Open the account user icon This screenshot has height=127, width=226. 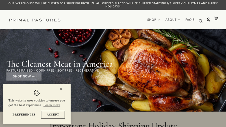point(208,19)
